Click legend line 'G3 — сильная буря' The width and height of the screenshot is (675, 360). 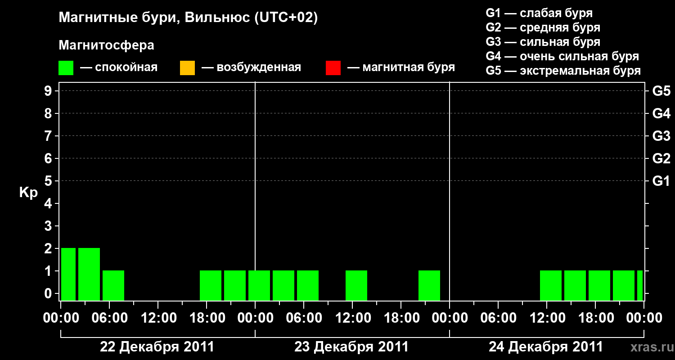point(543,42)
